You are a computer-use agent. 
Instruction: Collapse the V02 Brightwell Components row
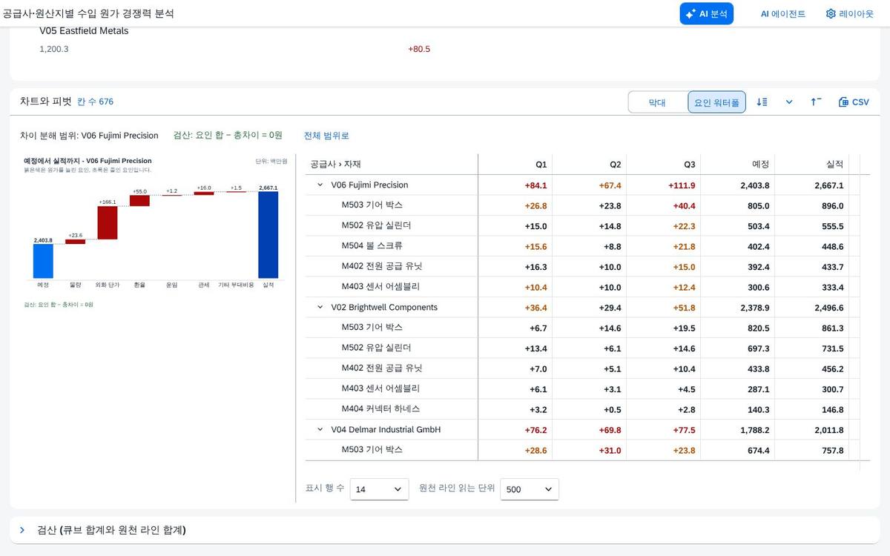[x=320, y=308]
